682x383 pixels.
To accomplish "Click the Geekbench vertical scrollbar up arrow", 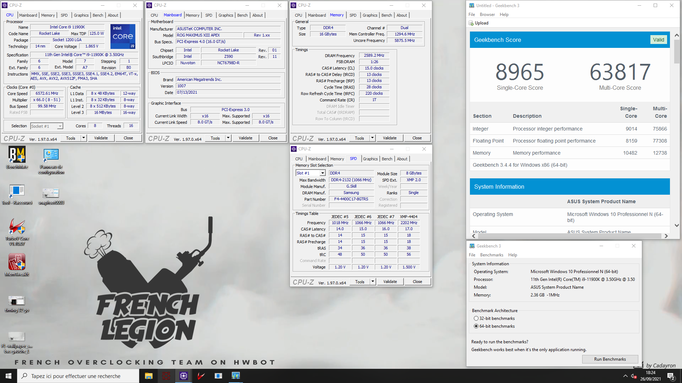I will [676, 35].
